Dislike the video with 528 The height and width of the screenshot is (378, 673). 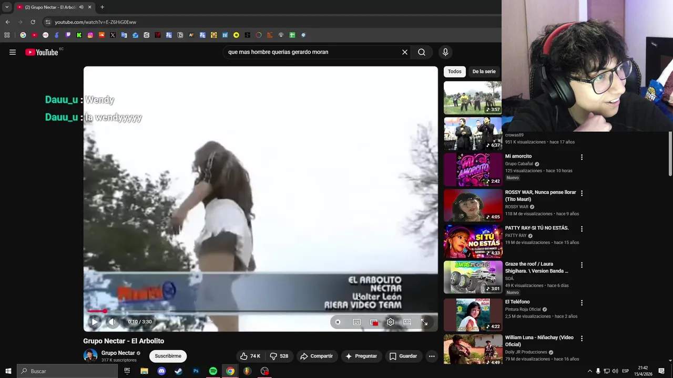point(279,356)
